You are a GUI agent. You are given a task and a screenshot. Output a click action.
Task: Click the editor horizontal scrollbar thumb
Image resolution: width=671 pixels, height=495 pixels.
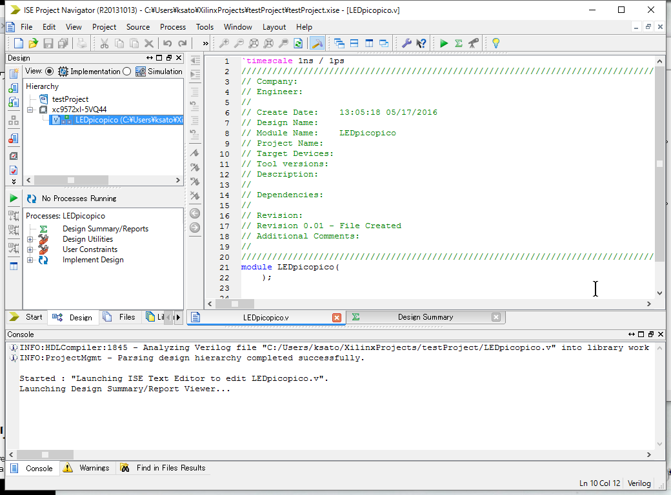(x=234, y=304)
